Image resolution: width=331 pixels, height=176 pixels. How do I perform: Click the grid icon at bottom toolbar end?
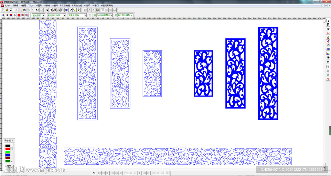167,173
